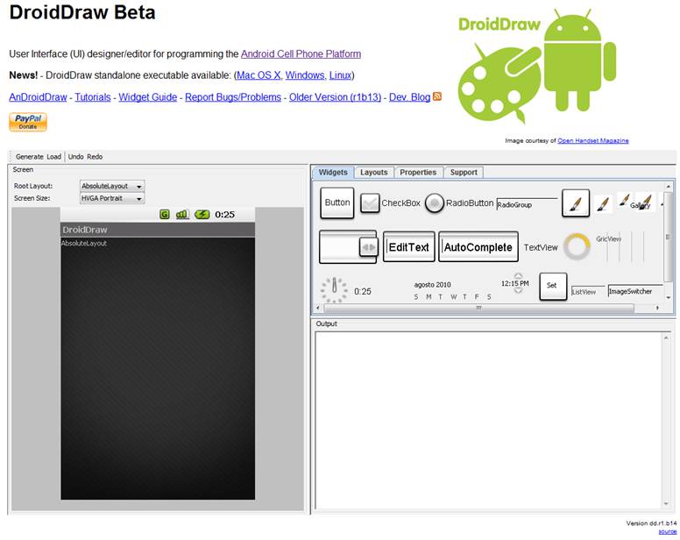Open the Properties tab
The height and width of the screenshot is (540, 680).
418,172
